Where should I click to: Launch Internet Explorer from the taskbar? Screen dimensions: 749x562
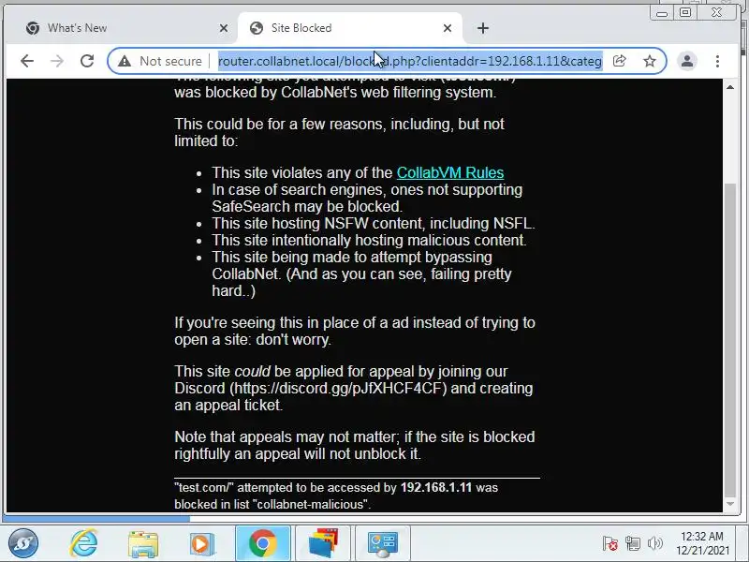pyautogui.click(x=83, y=543)
